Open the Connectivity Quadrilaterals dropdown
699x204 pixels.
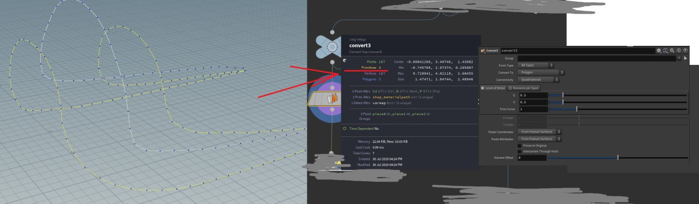click(x=539, y=79)
